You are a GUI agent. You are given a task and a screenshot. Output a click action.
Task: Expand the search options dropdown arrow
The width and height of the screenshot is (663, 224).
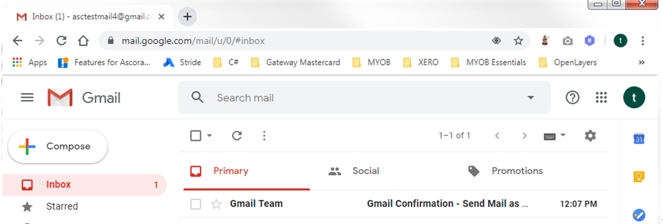coord(530,98)
